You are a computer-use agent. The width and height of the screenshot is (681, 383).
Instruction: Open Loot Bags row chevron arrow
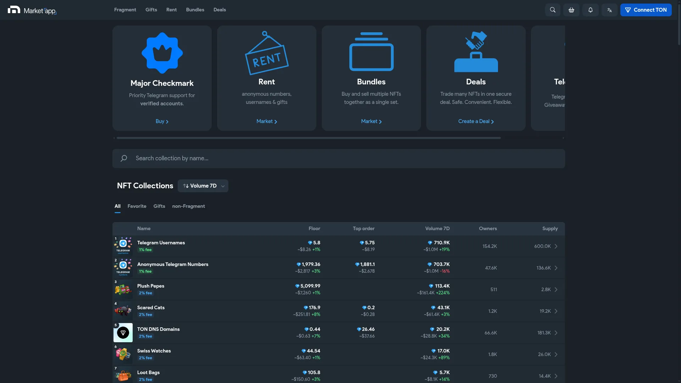click(556, 376)
